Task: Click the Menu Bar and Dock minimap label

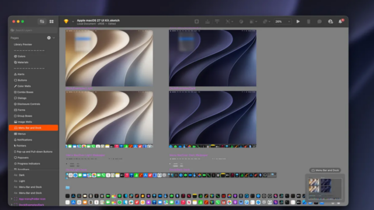Action: click(325, 170)
